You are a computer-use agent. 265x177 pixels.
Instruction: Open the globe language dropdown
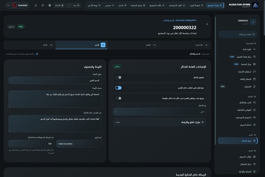pos(49,6)
